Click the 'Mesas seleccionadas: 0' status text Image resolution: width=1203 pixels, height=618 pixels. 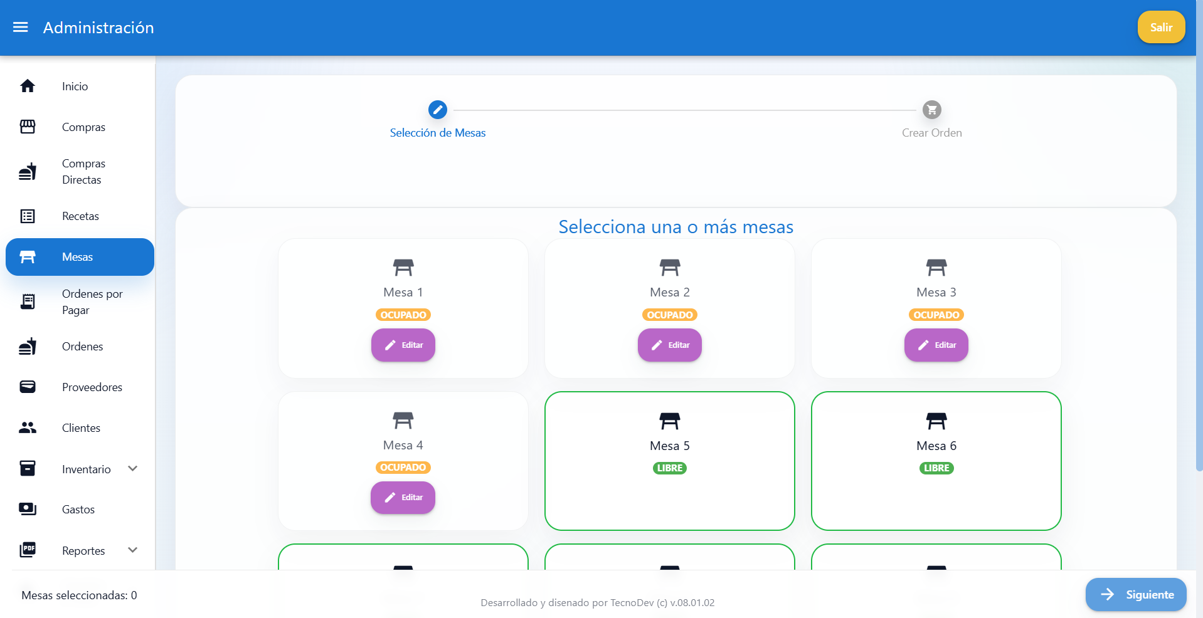[79, 595]
